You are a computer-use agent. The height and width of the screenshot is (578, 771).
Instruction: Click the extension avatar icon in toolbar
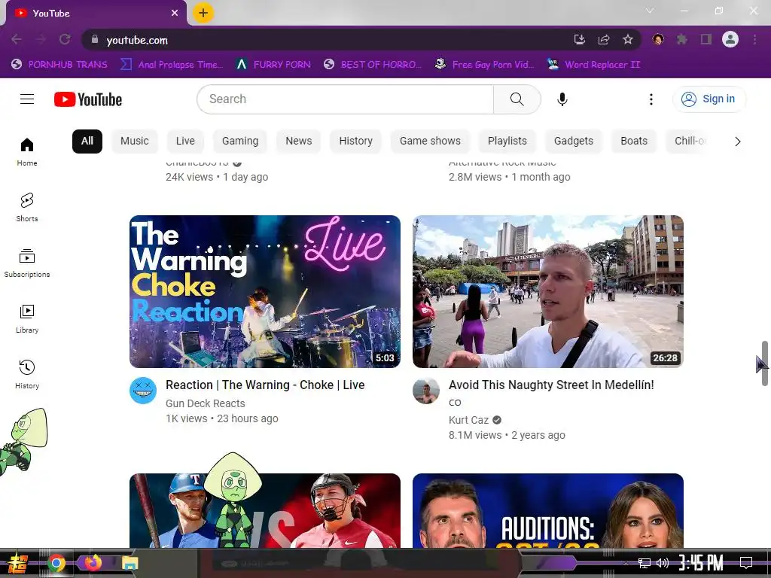pyautogui.click(x=658, y=39)
